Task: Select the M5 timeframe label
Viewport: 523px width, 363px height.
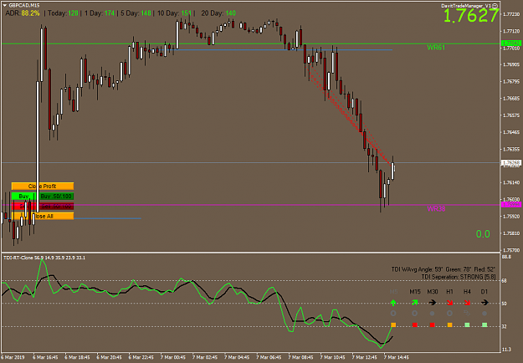Action: click(393, 292)
